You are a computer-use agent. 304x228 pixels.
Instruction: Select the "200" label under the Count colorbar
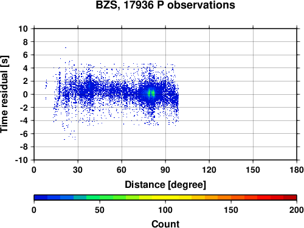coord(297,210)
